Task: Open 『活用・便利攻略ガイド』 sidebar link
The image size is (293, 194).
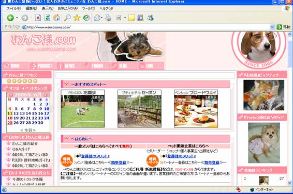Action: (x=31, y=160)
